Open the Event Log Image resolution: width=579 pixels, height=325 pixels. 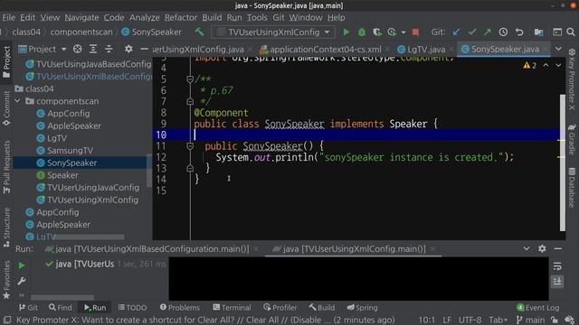[537, 307]
